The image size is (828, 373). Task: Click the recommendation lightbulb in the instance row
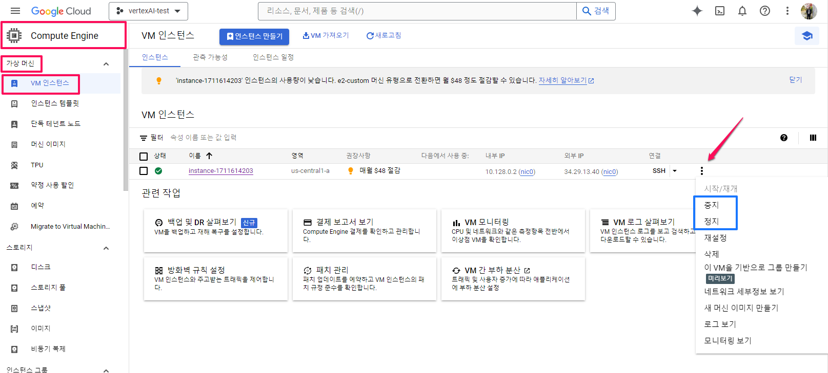[x=351, y=171]
